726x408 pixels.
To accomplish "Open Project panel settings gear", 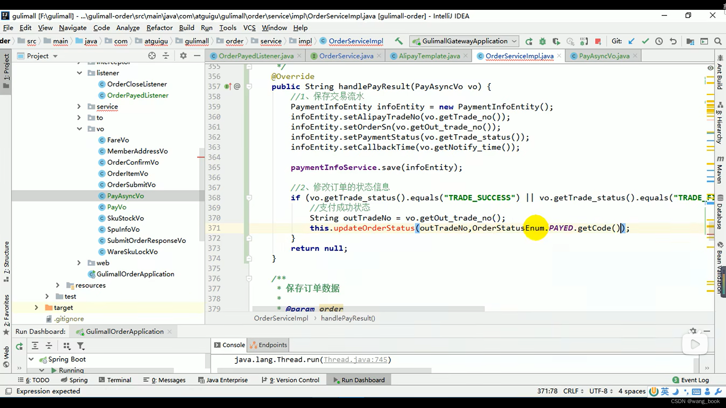I will point(183,56).
